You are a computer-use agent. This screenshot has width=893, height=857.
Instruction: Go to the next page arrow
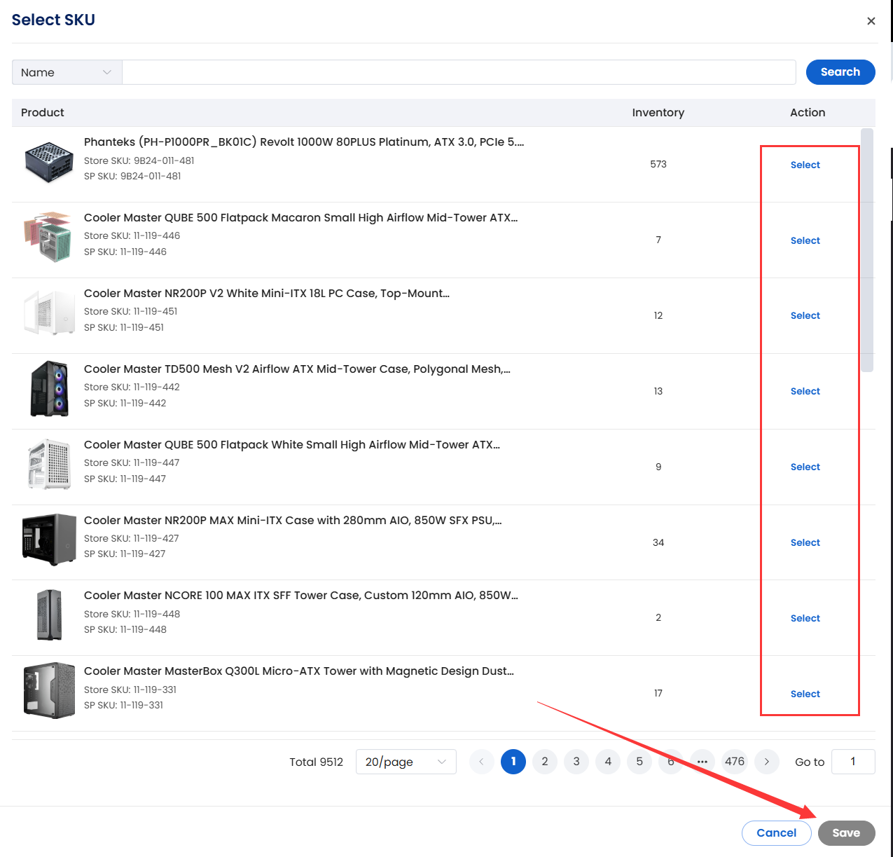click(767, 762)
